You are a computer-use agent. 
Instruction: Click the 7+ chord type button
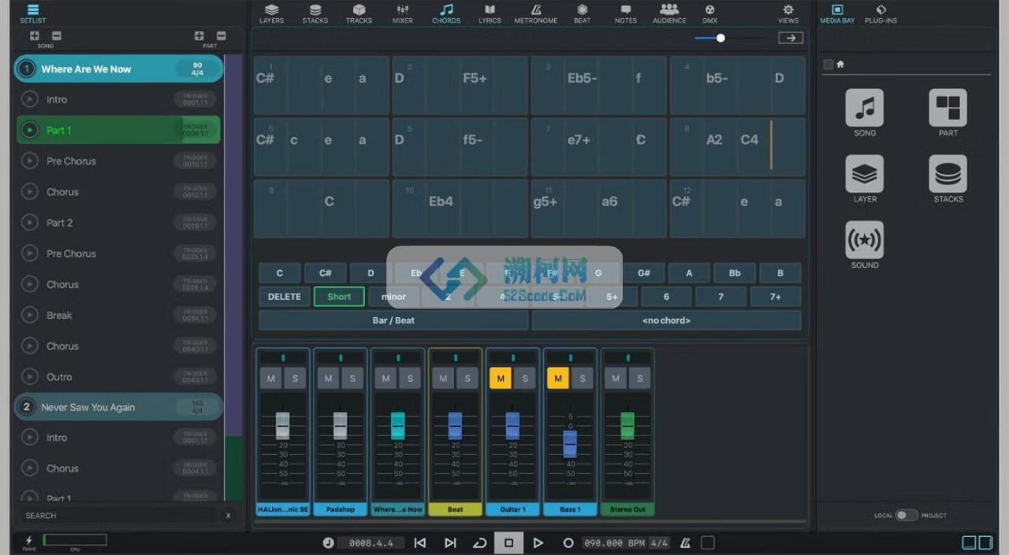[x=776, y=297]
